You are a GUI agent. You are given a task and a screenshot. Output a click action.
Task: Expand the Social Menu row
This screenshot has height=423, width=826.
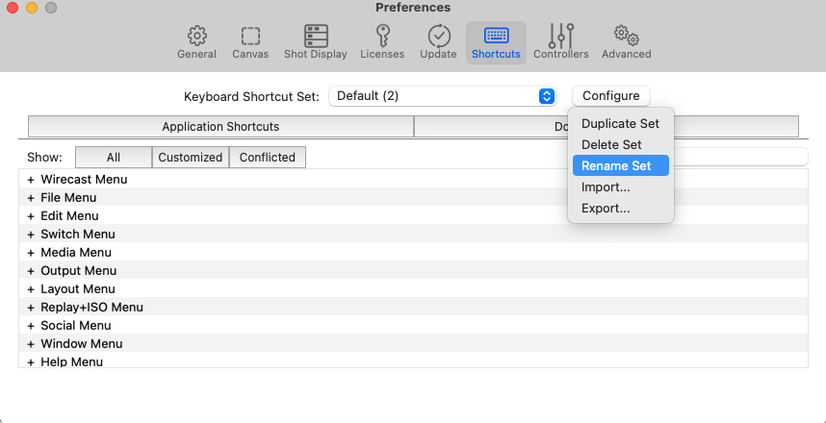(x=31, y=326)
